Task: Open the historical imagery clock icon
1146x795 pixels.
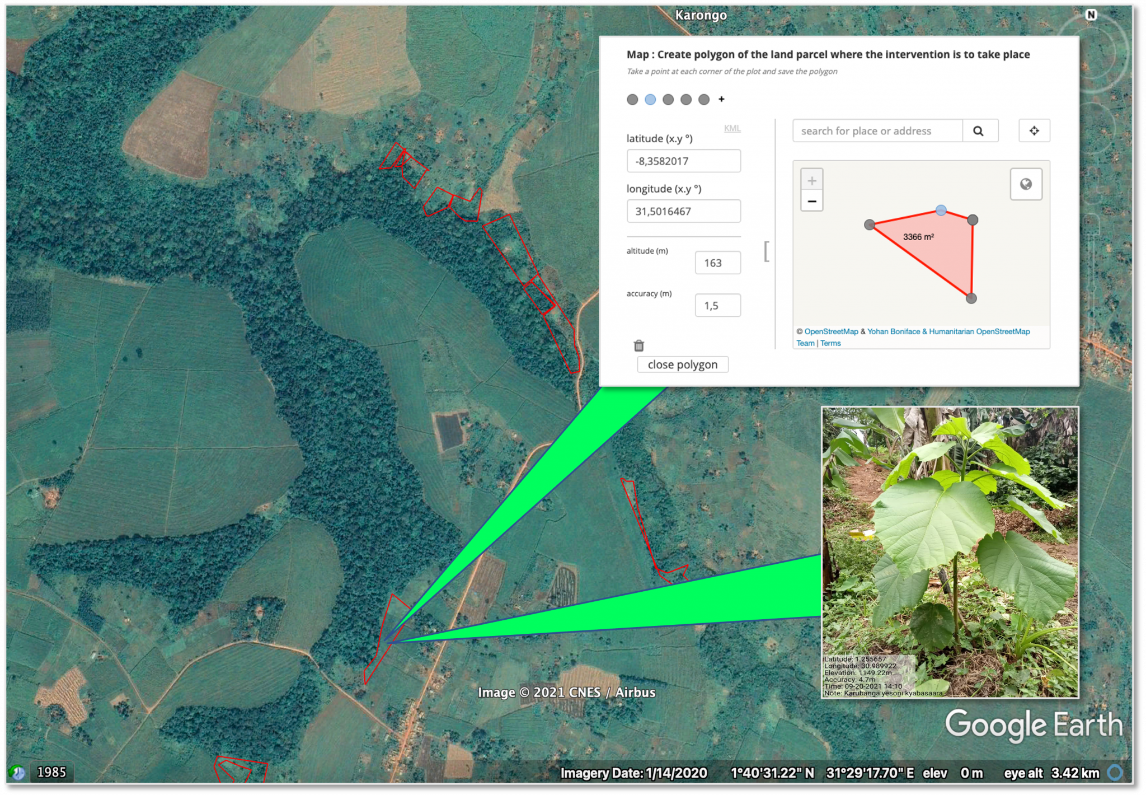Action: (17, 773)
